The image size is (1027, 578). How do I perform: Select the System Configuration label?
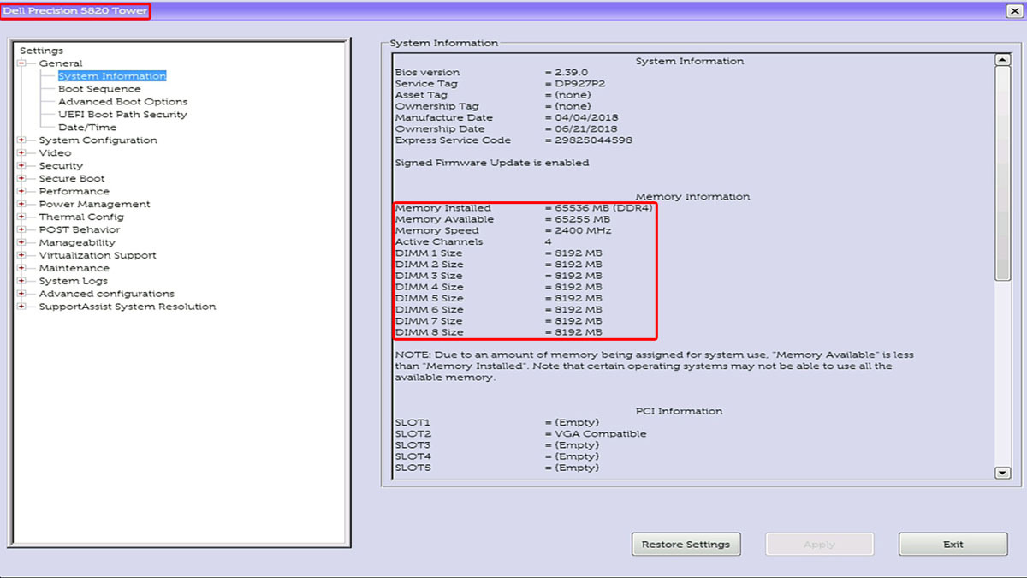[x=98, y=140]
